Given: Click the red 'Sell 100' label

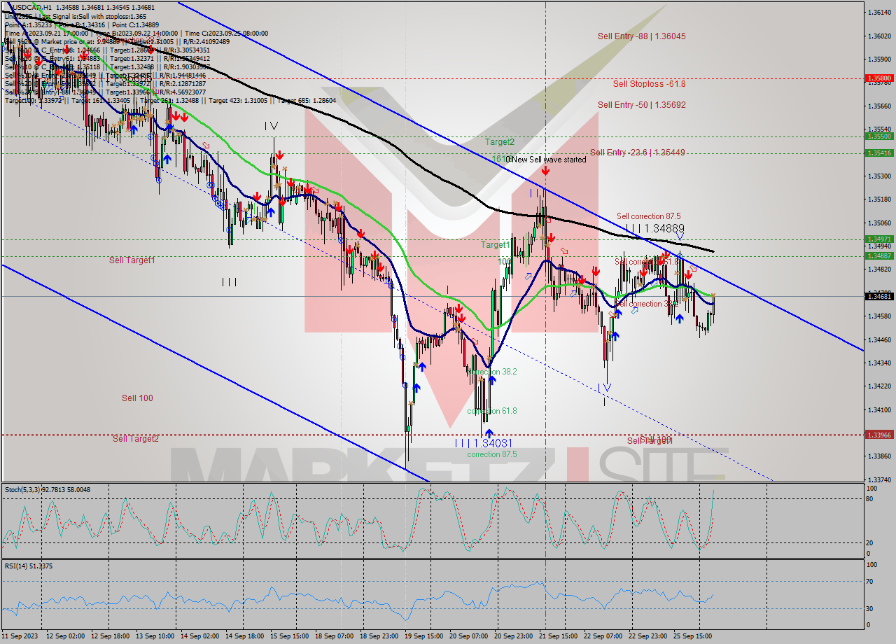Looking at the screenshot, I should pyautogui.click(x=137, y=398).
